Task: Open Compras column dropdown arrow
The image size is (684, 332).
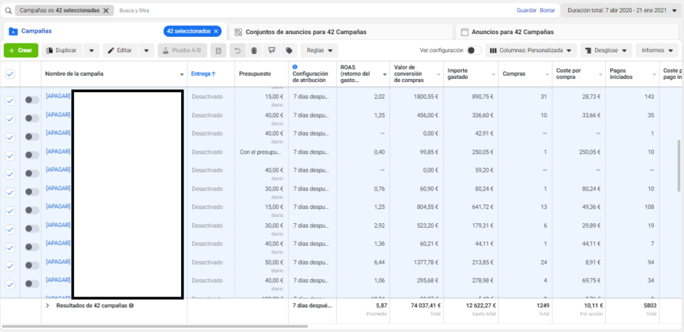Action: [547, 75]
